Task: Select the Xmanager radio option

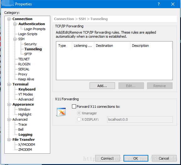Action: [79, 113]
